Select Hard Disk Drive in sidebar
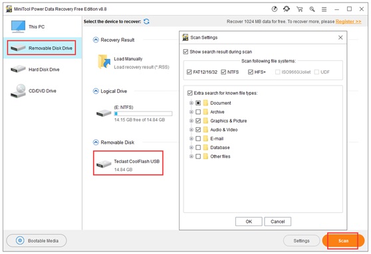This screenshot has height=254, width=371. [43, 70]
